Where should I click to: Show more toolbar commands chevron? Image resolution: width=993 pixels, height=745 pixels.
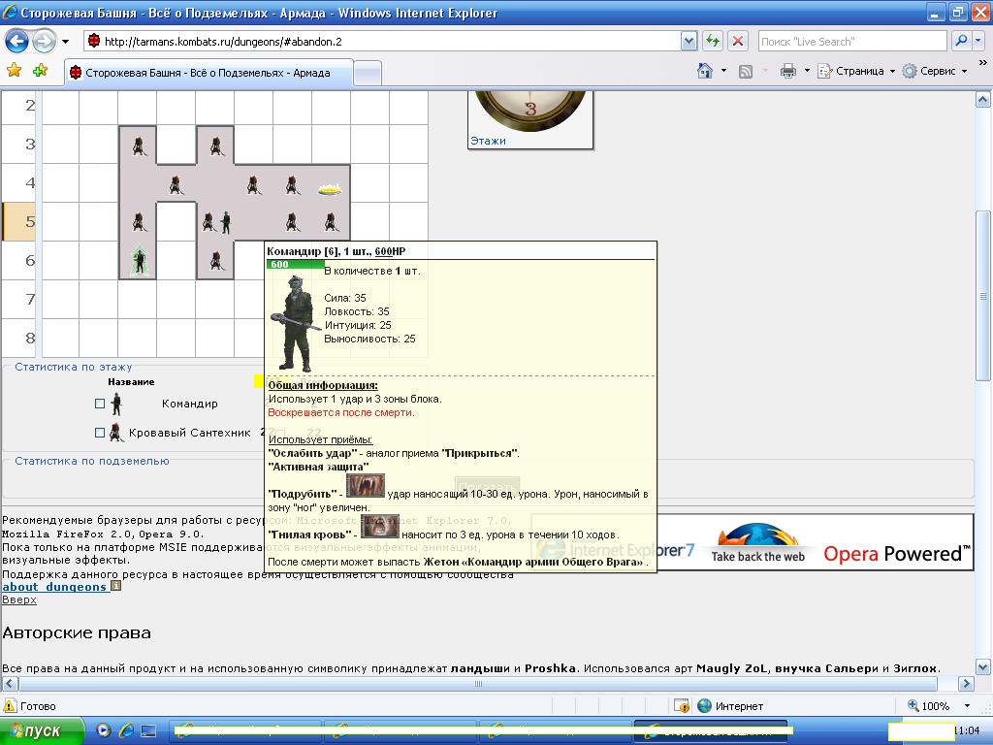[983, 63]
